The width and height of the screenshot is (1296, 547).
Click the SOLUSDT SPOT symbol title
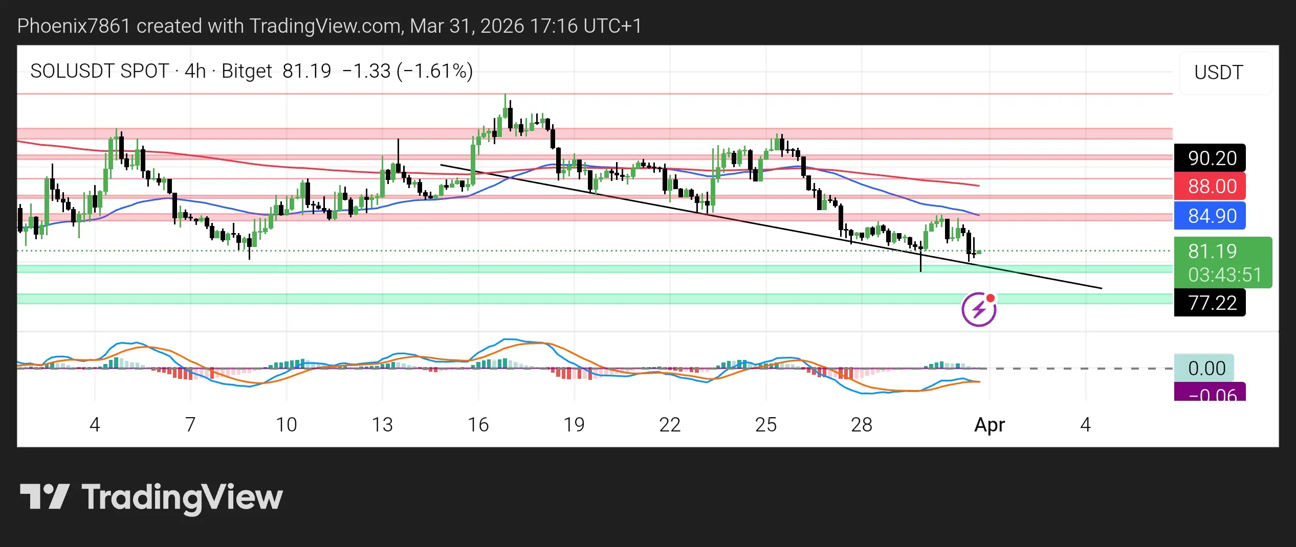100,71
